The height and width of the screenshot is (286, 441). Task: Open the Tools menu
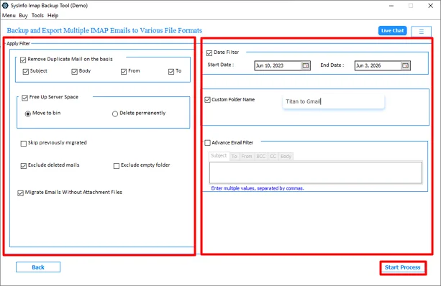(x=37, y=16)
